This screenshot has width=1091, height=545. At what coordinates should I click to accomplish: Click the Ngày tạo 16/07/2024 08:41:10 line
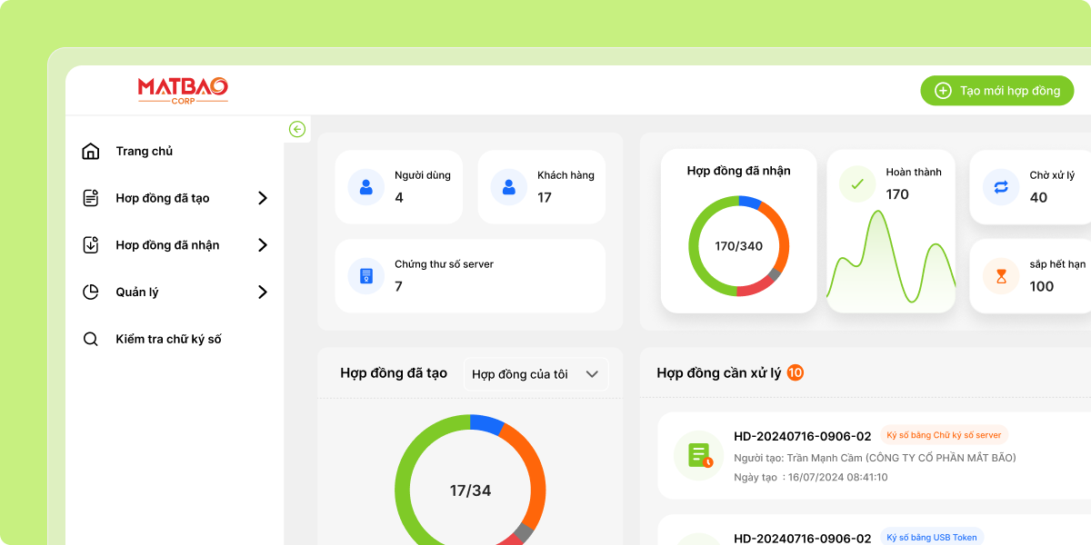[x=810, y=477]
